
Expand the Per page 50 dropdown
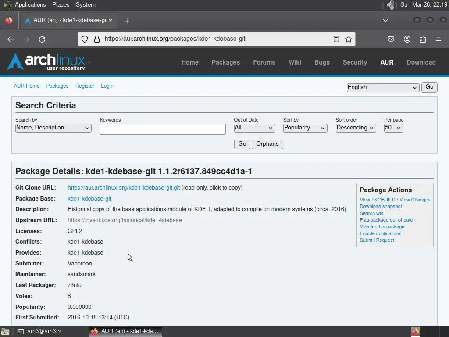point(393,128)
